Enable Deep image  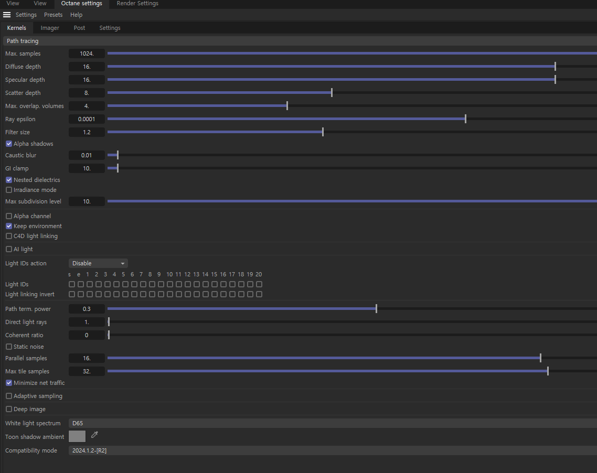click(9, 409)
